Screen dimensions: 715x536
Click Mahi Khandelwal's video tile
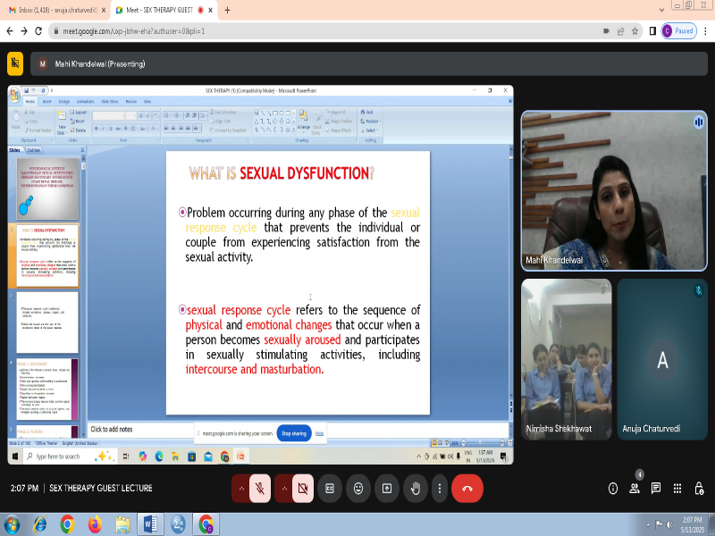[613, 190]
